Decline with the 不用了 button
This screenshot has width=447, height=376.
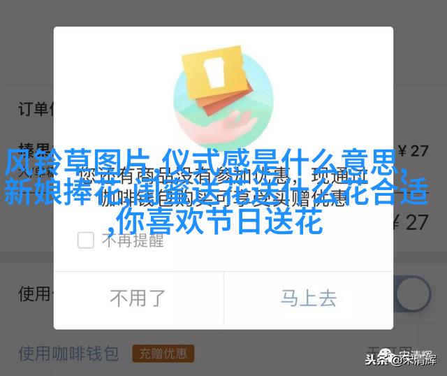point(138,298)
